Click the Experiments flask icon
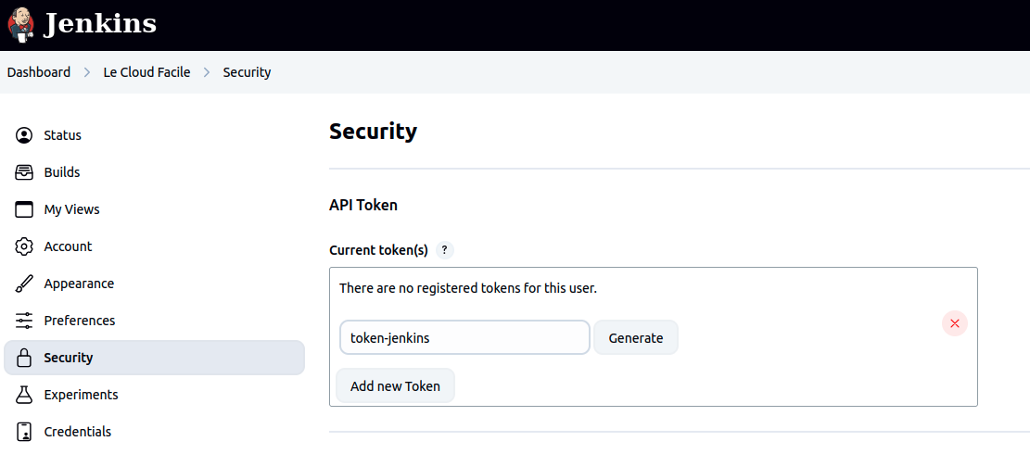 24,395
